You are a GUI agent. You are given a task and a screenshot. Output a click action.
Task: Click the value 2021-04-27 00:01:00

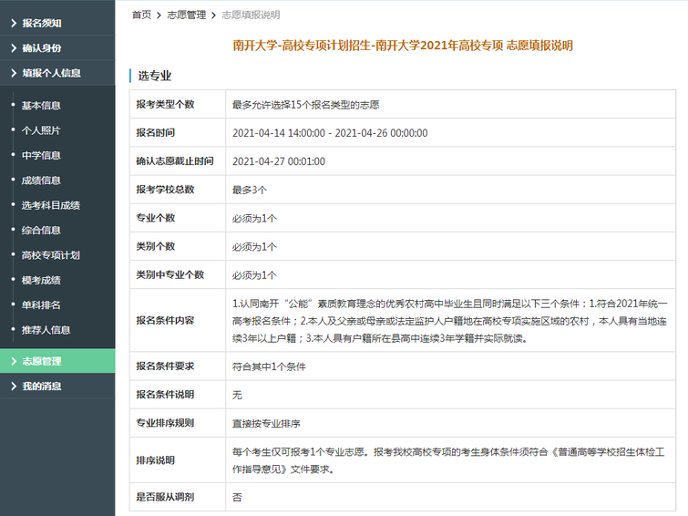(x=279, y=161)
